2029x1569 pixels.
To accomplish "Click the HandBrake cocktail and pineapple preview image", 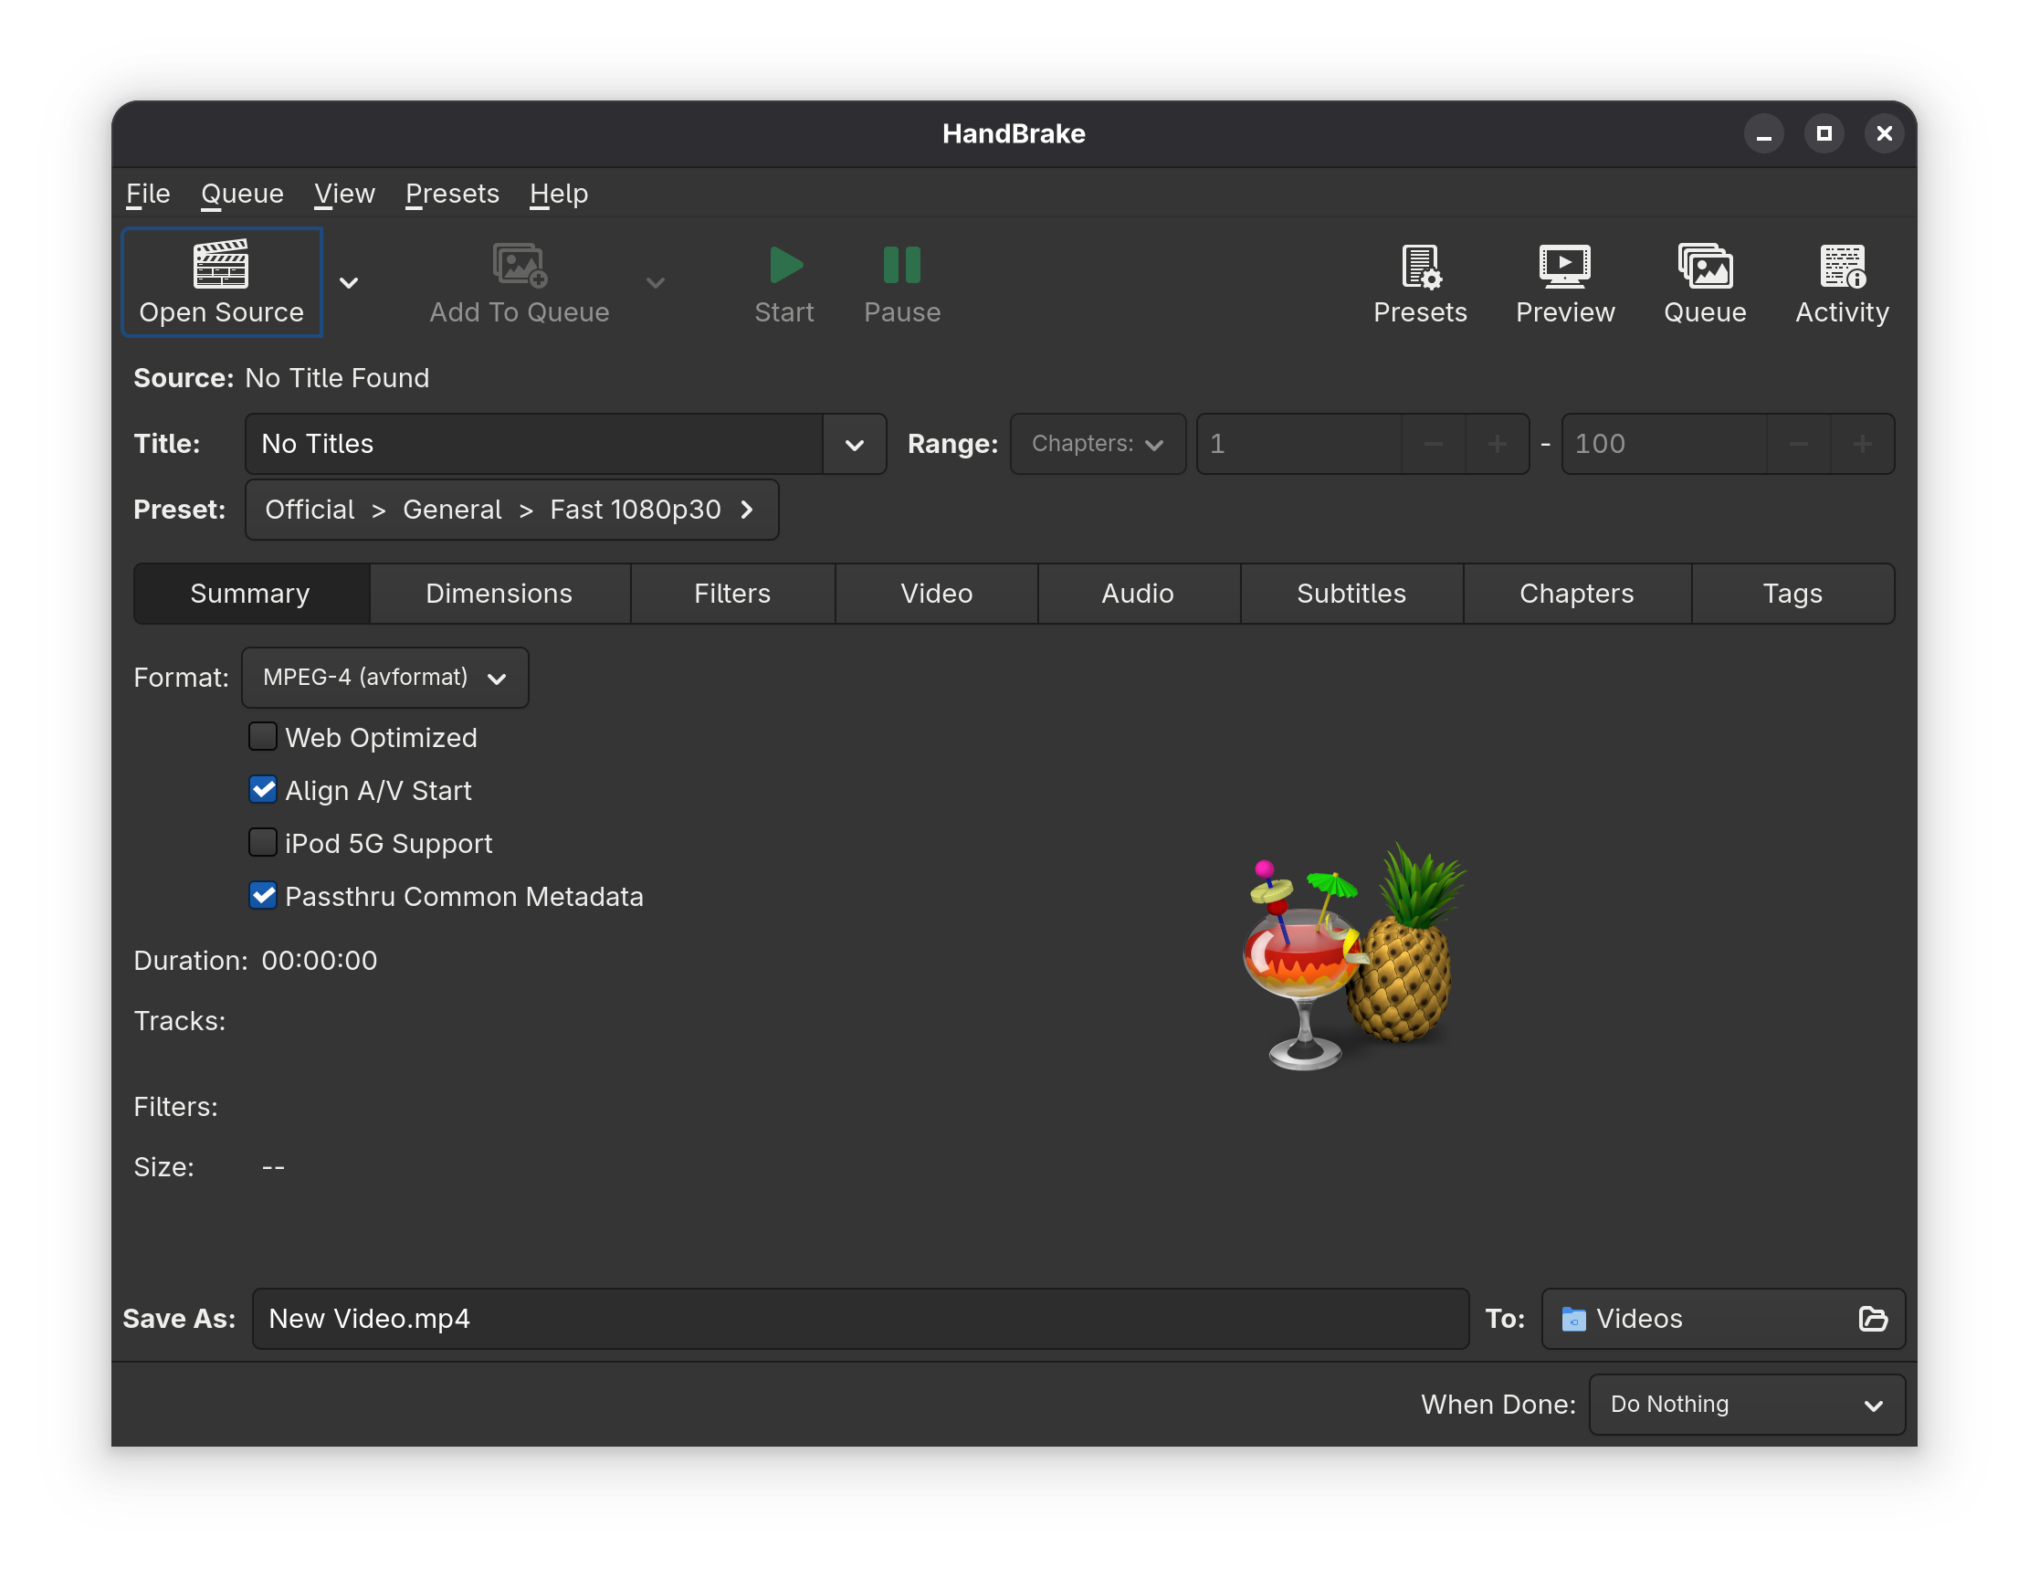I will (x=1352, y=957).
